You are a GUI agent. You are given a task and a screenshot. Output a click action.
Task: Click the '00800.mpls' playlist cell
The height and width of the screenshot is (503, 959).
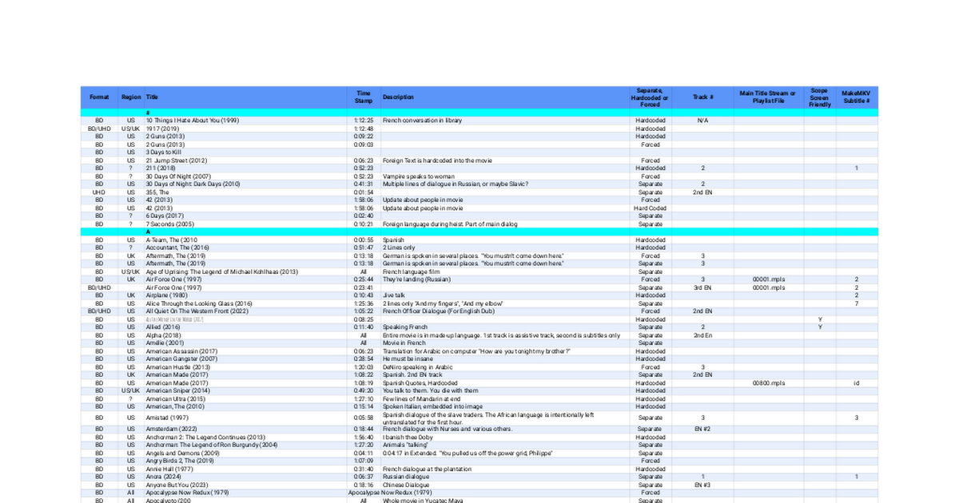(x=768, y=382)
